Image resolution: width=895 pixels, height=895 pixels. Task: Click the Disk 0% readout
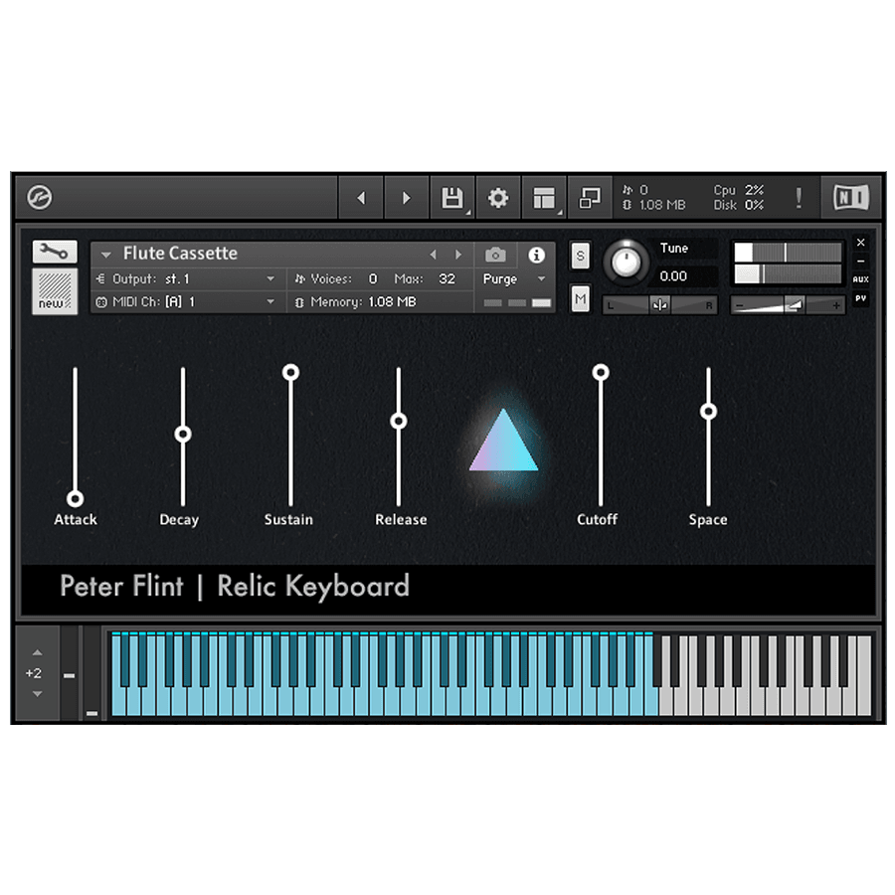click(x=739, y=205)
